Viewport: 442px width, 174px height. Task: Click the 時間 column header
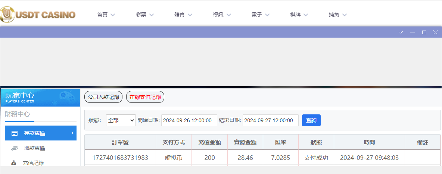click(x=369, y=142)
